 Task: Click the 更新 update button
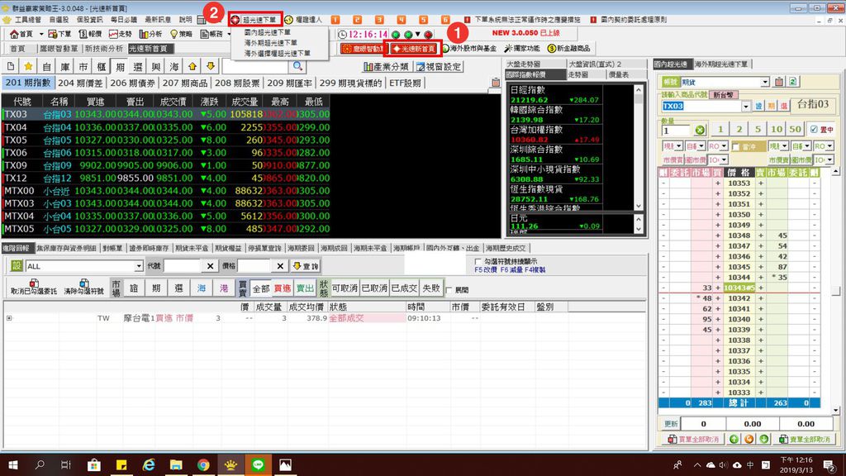coord(671,424)
